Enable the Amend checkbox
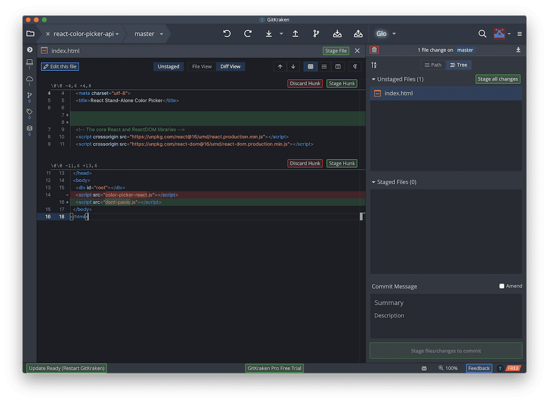 point(502,286)
